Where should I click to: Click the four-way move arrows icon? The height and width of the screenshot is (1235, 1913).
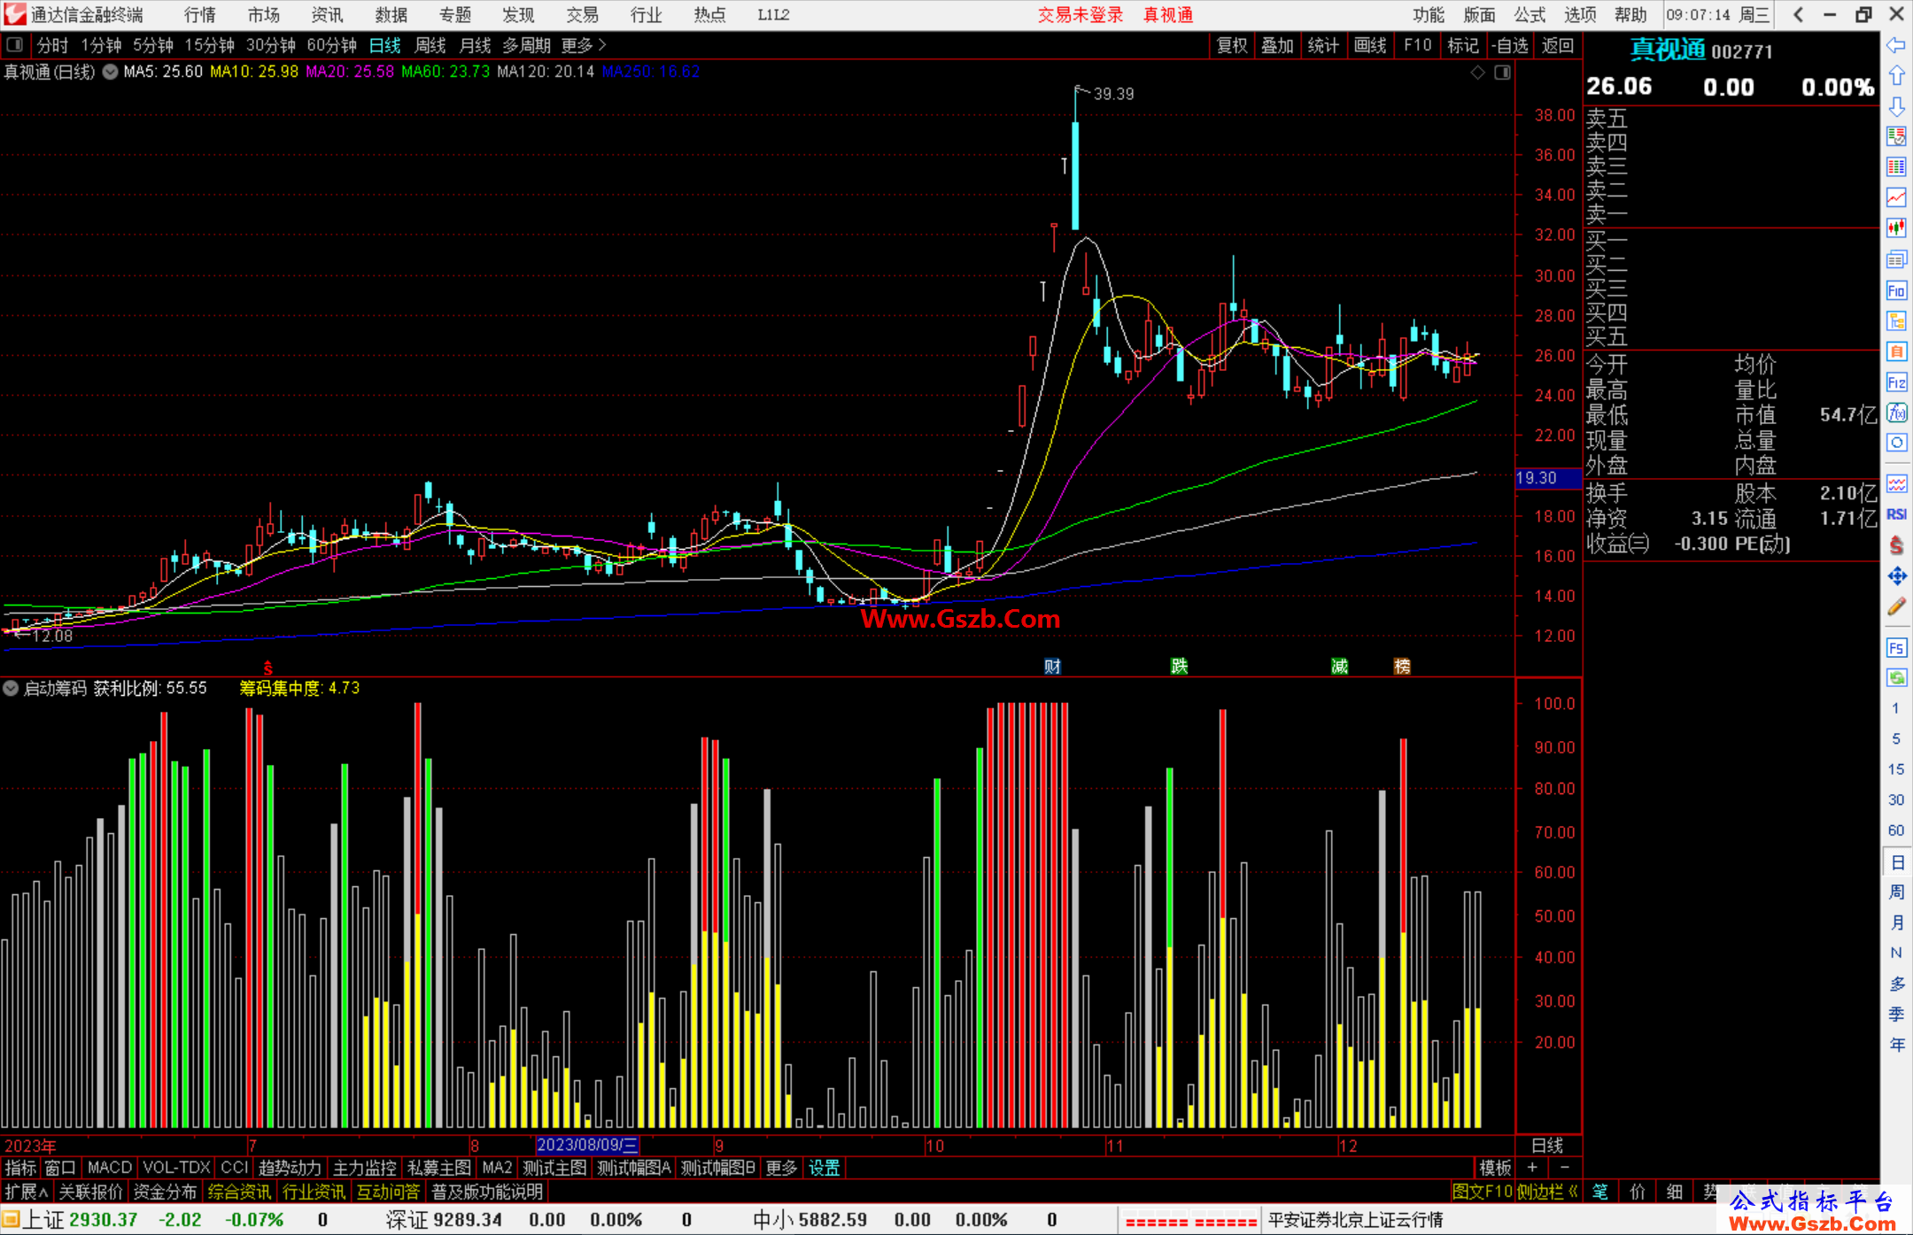tap(1896, 576)
